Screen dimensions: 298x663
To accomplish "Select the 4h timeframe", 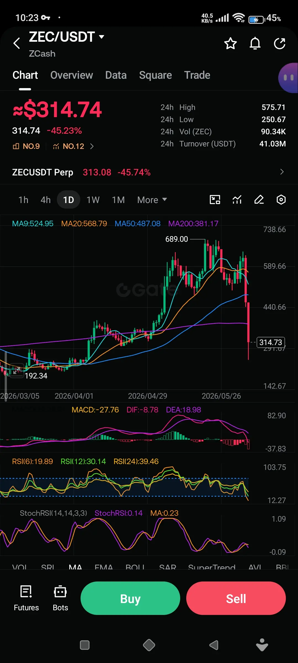I will coord(46,200).
